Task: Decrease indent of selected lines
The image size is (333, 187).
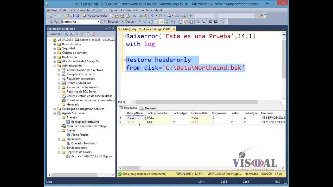Action: [x=210, y=22]
